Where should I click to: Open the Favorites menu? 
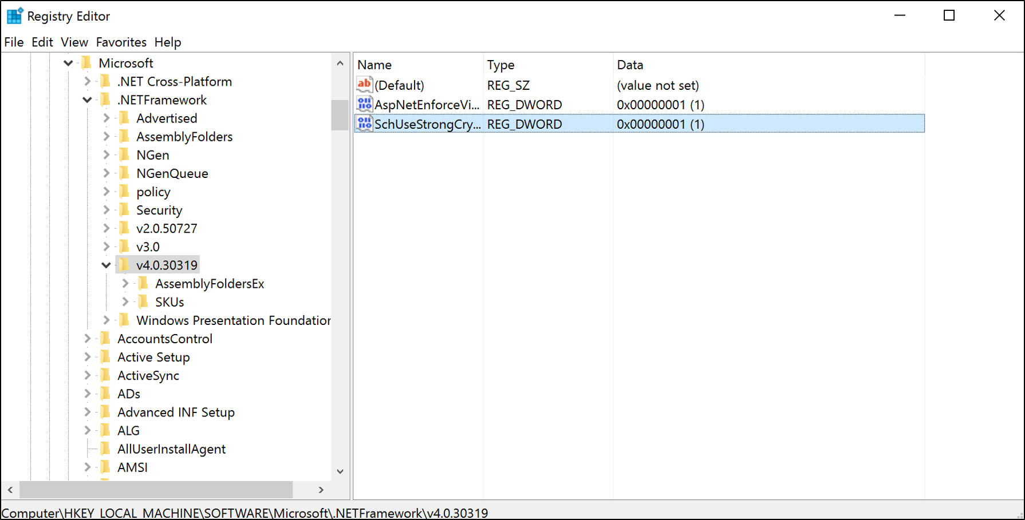pyautogui.click(x=121, y=42)
